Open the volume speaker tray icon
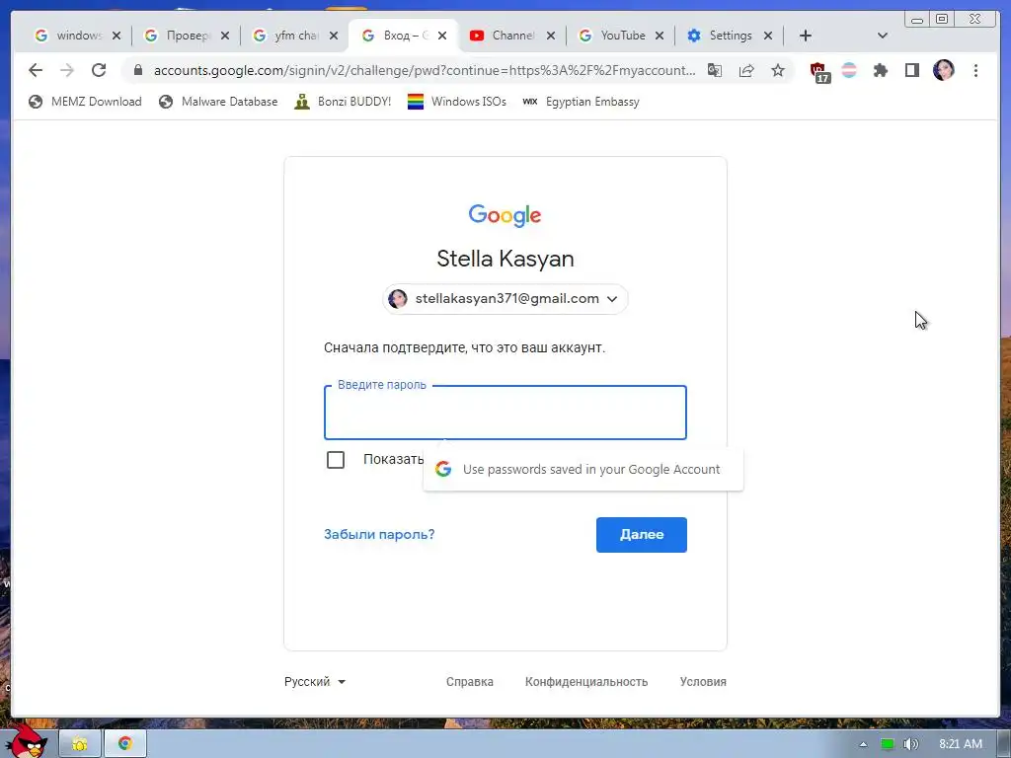 pos(910,744)
